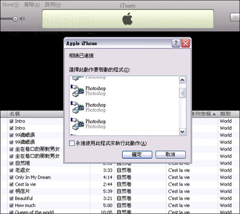
Task: Select the song 明信片
Action: (x=22, y=191)
